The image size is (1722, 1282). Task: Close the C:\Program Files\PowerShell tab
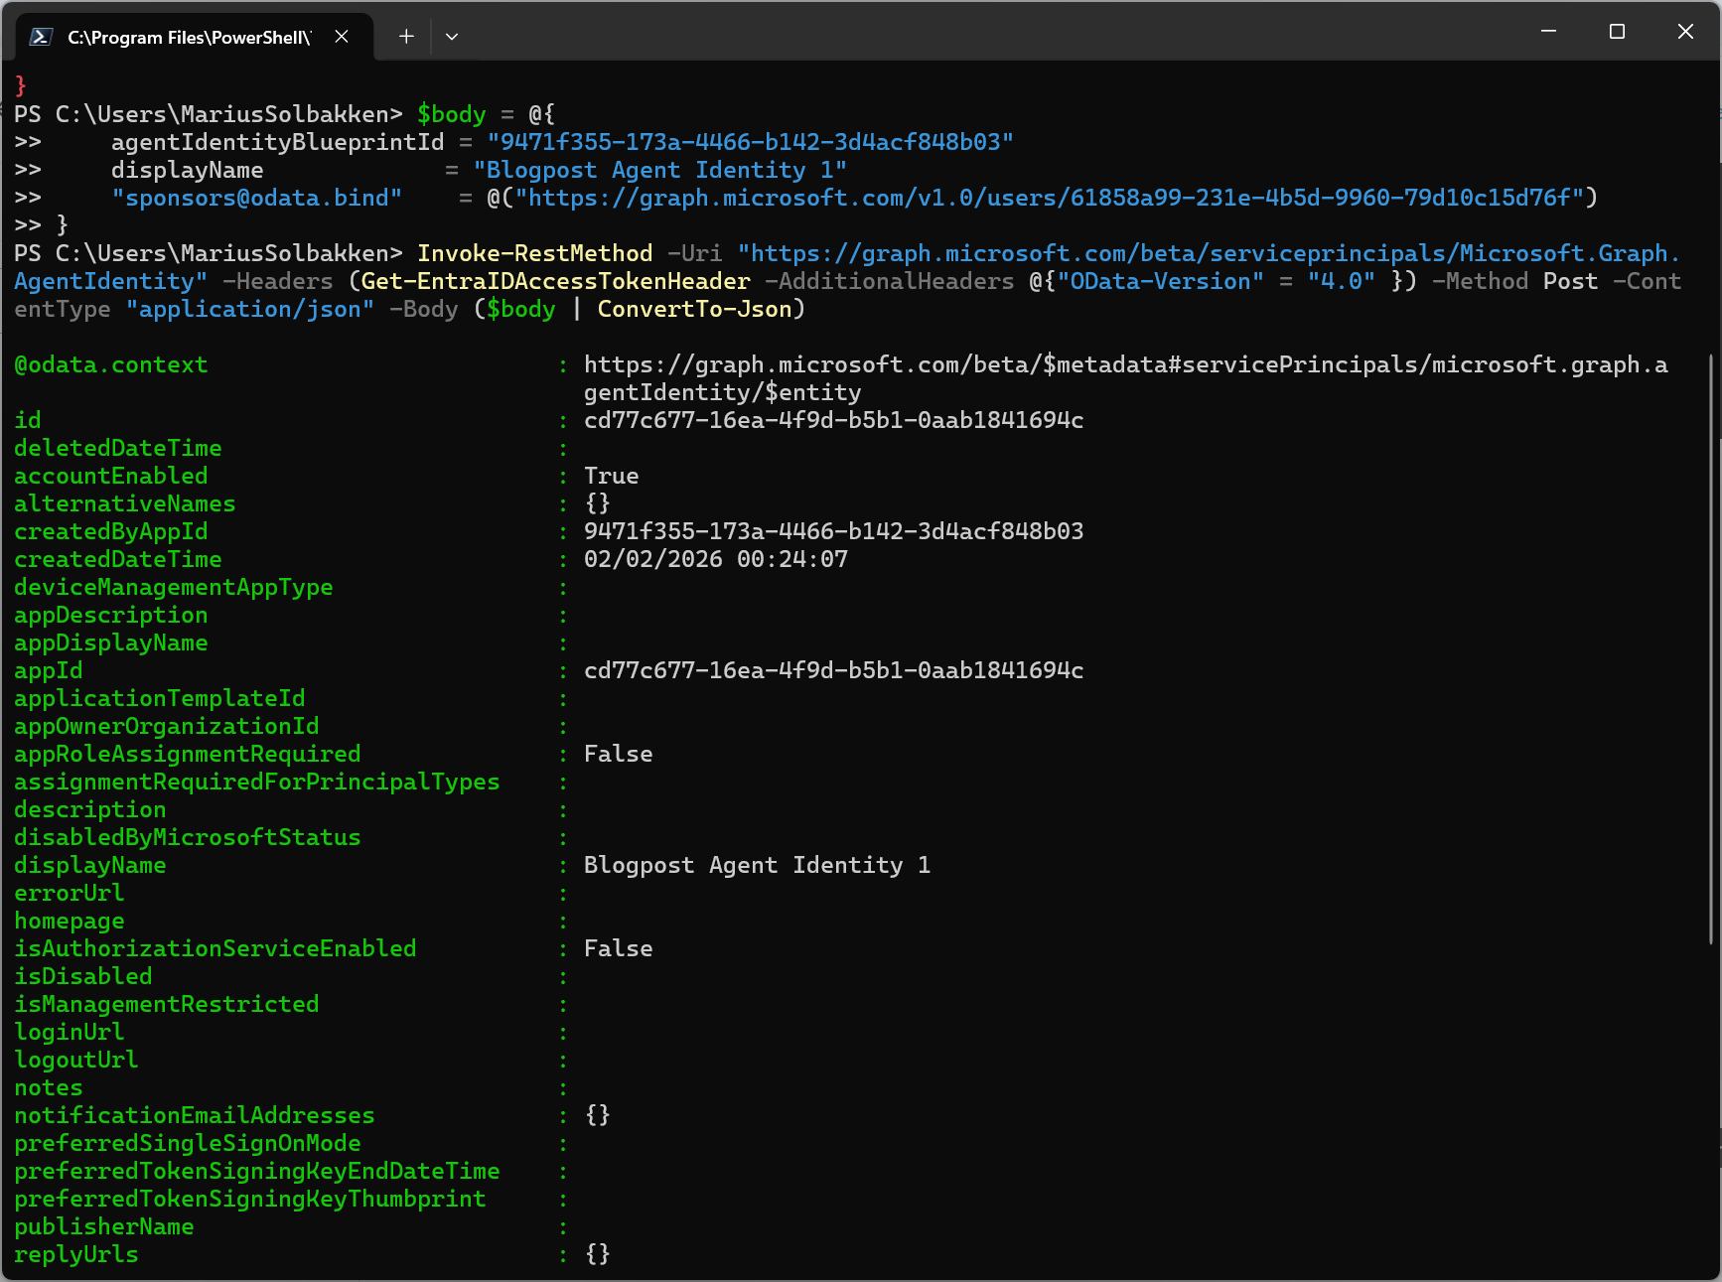(x=342, y=37)
